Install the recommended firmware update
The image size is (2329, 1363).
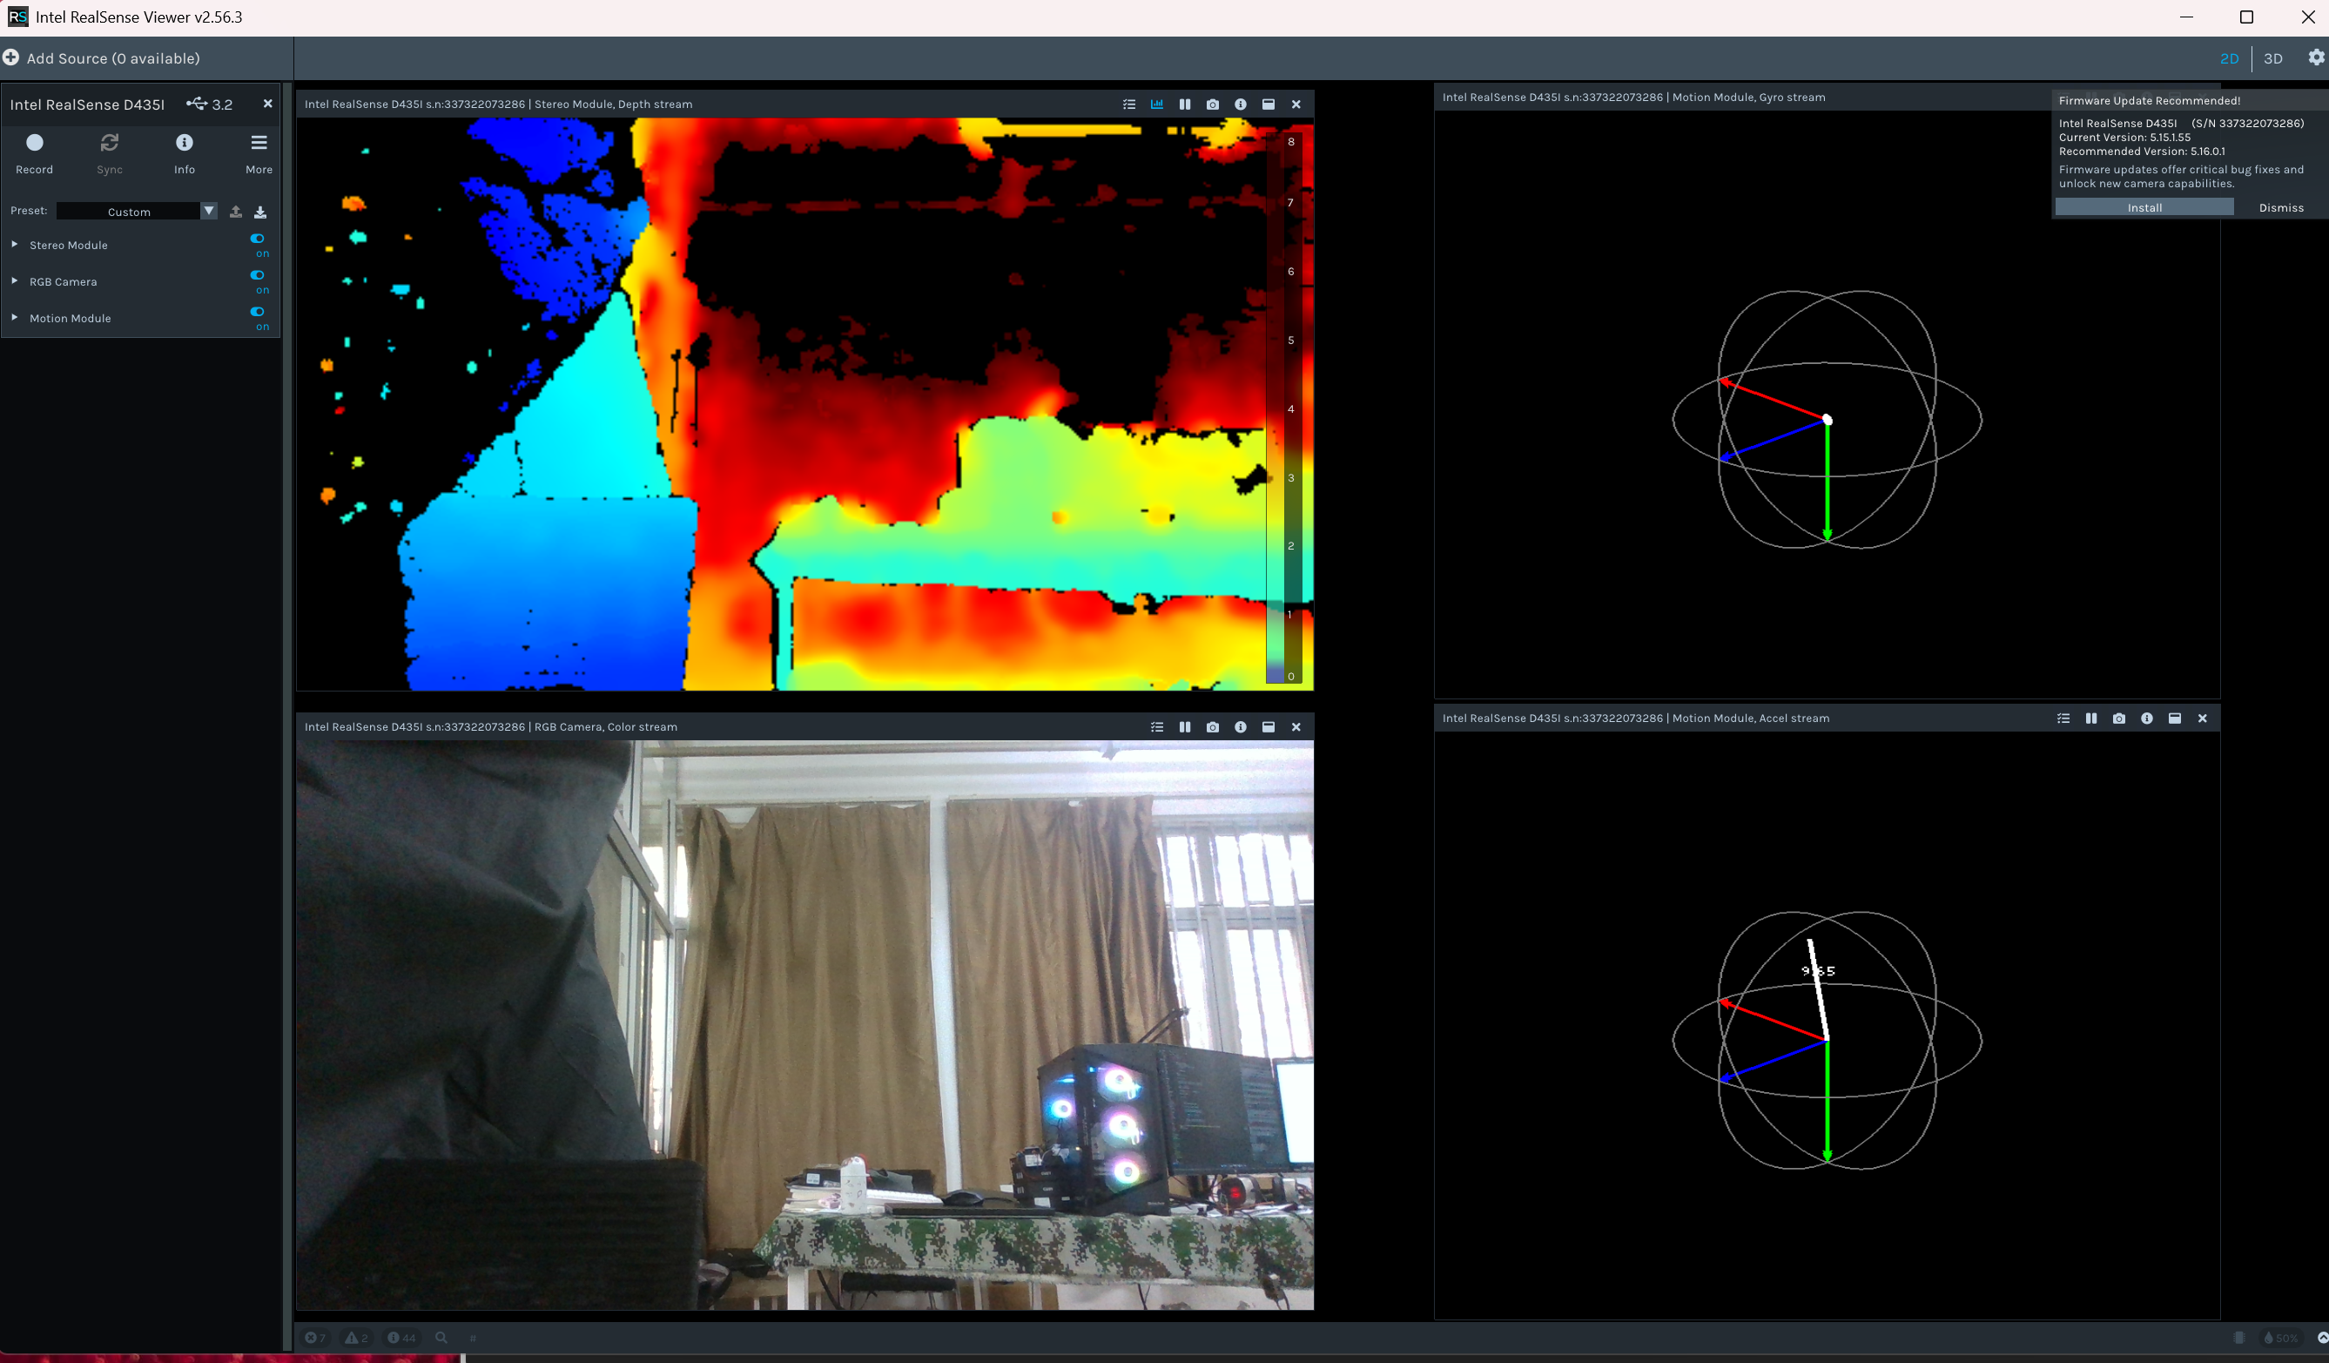[2144, 207]
